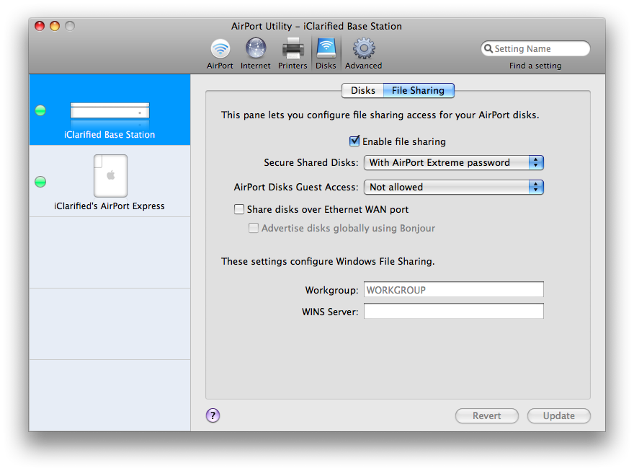Click the Workgroup text field

pyautogui.click(x=453, y=290)
